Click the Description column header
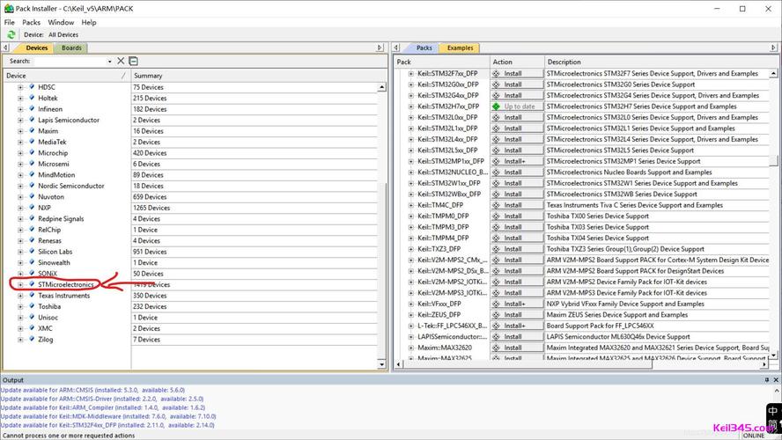 [x=661, y=62]
